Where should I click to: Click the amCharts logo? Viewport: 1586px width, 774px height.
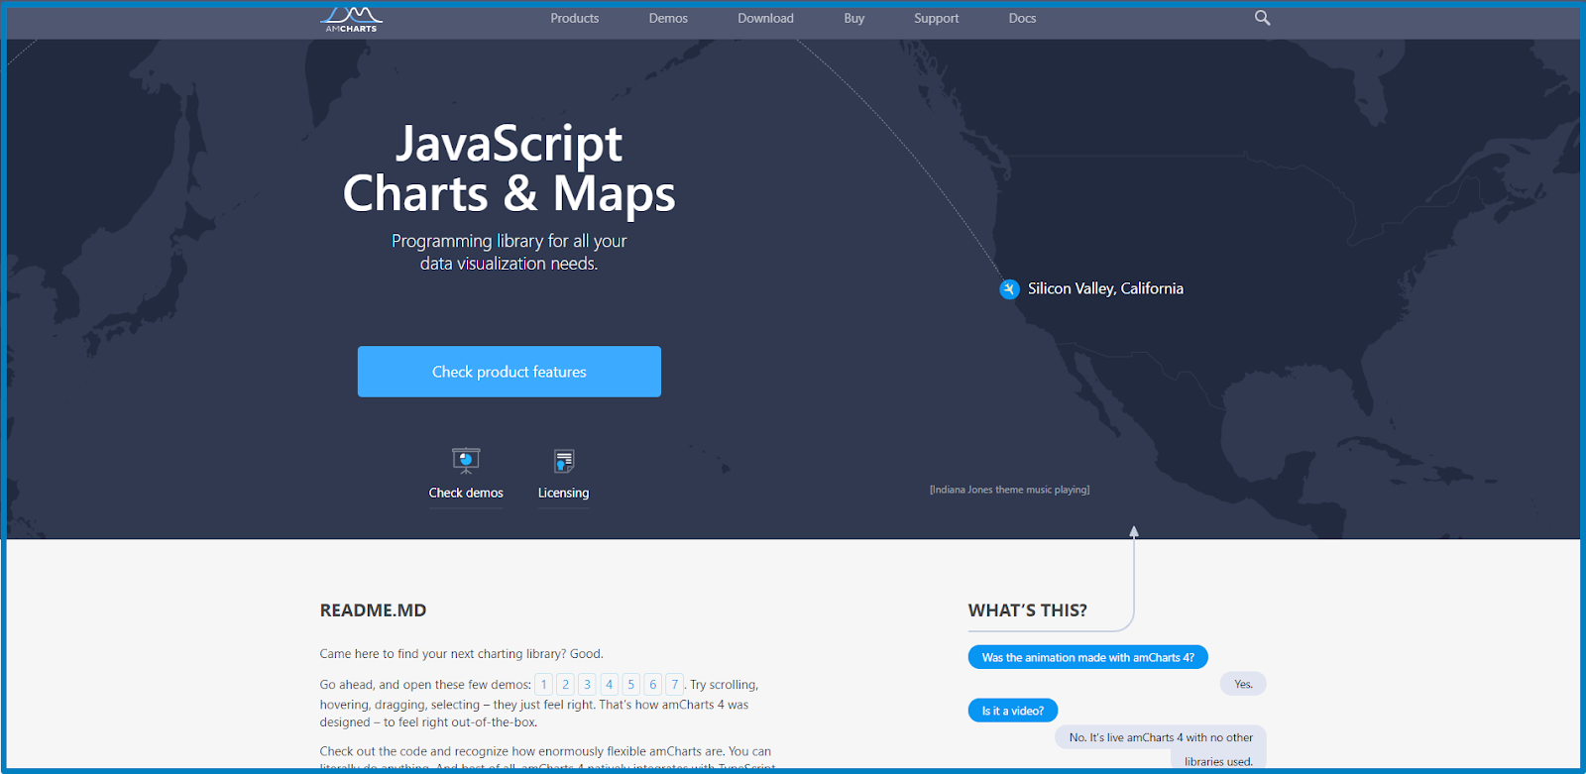(351, 19)
